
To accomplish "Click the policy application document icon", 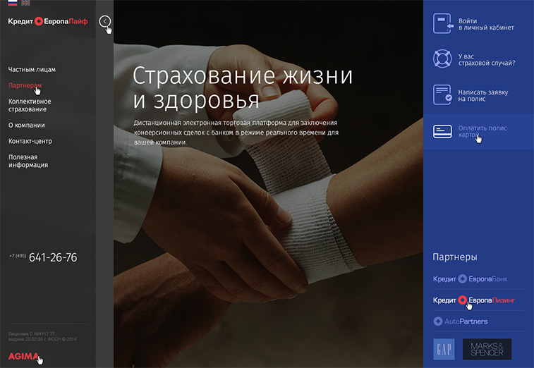I will click(x=442, y=94).
